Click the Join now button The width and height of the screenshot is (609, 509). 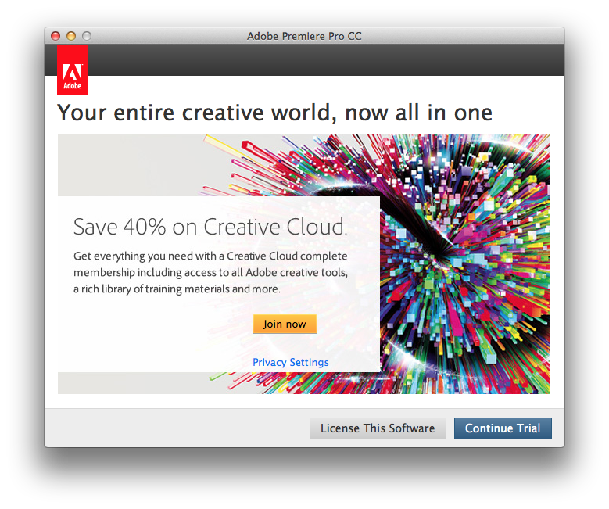click(285, 324)
